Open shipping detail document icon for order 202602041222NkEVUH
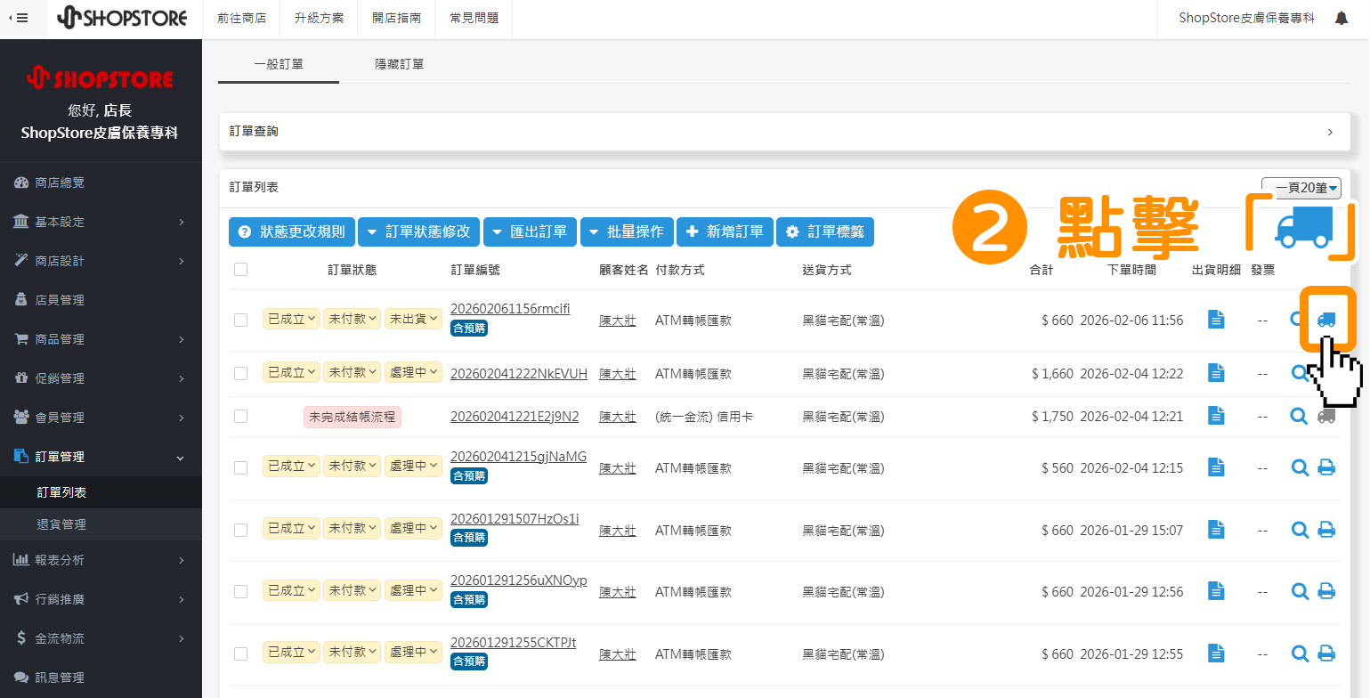This screenshot has width=1370, height=698. coord(1216,373)
